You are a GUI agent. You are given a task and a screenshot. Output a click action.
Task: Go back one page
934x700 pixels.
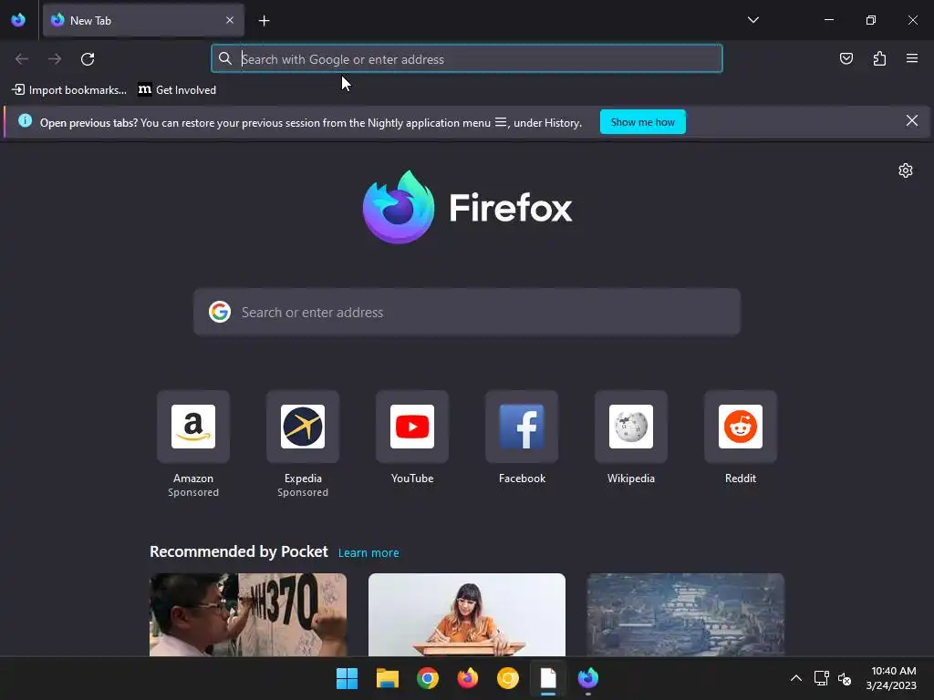(22, 59)
